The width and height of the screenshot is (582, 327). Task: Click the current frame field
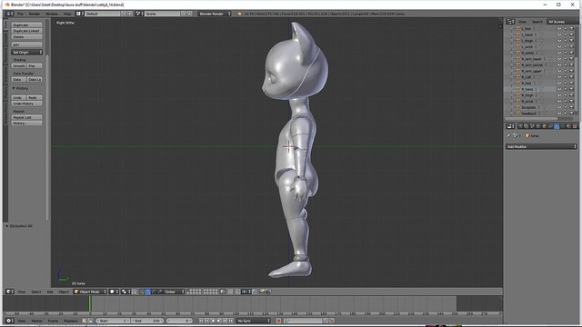pyautogui.click(x=179, y=321)
